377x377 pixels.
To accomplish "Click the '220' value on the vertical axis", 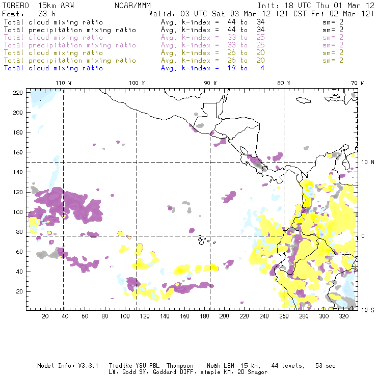I will click(x=18, y=93).
